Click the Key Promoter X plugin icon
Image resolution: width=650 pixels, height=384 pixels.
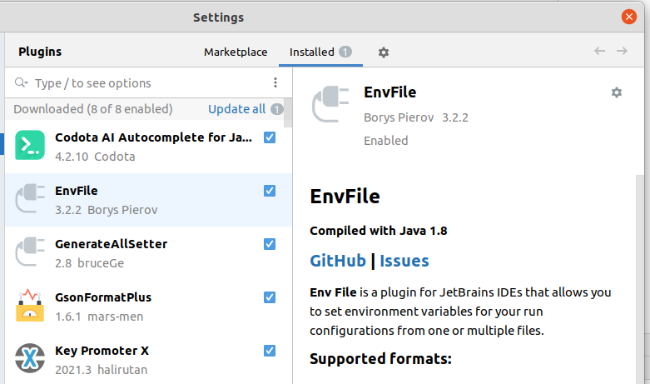pos(30,359)
